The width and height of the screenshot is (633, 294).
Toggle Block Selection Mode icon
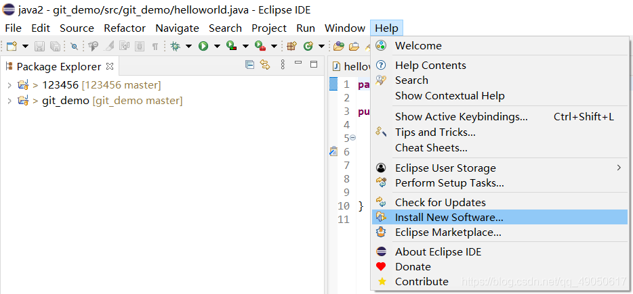pyautogui.click(x=140, y=47)
